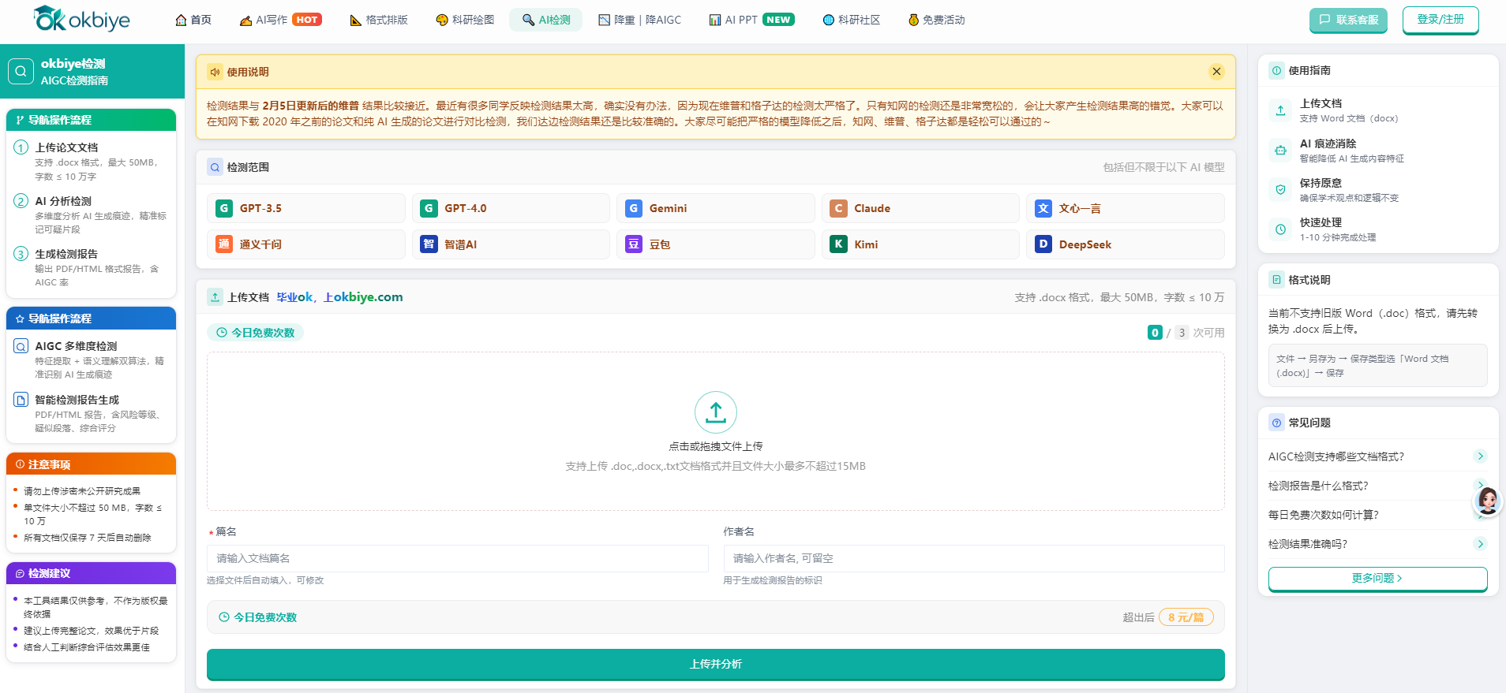
Task: Click 点击或拖拽文件上传 upload text
Action: click(716, 446)
